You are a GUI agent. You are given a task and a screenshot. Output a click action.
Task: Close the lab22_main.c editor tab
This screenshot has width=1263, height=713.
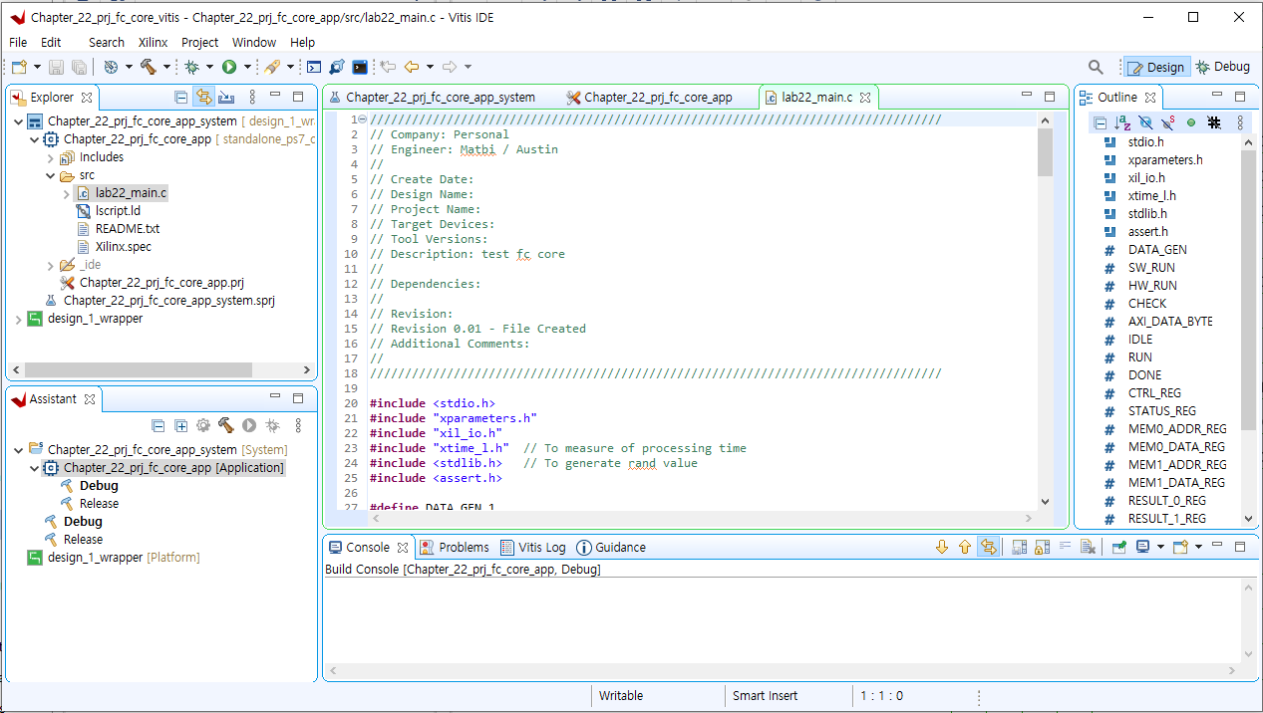865,98
